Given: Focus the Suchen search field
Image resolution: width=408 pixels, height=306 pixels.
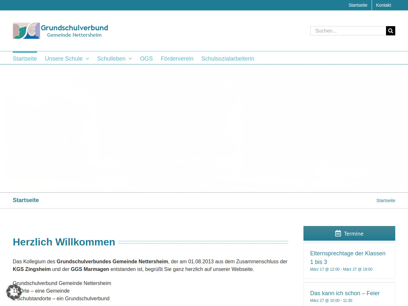Looking at the screenshot, I should [348, 31].
